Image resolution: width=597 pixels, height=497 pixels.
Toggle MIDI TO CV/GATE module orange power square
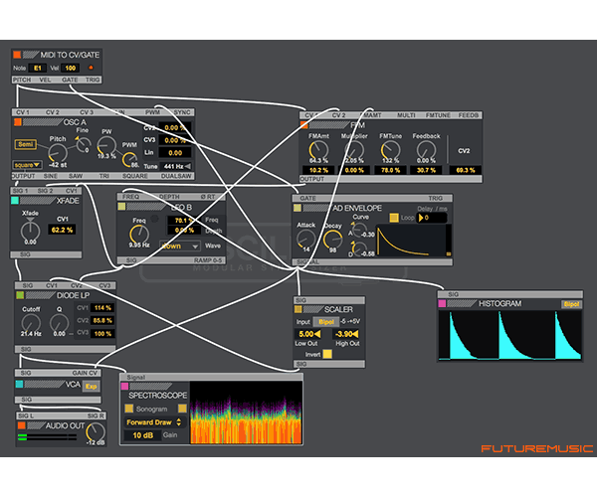[17, 55]
